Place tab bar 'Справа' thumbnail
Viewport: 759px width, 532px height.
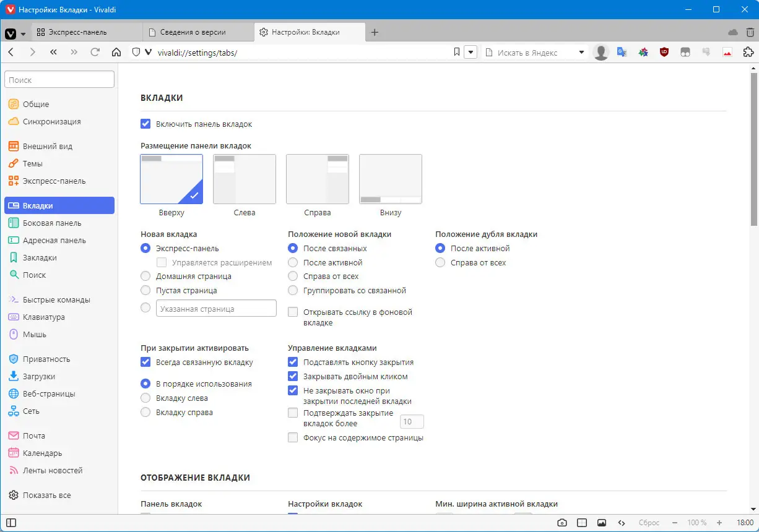pyautogui.click(x=318, y=179)
